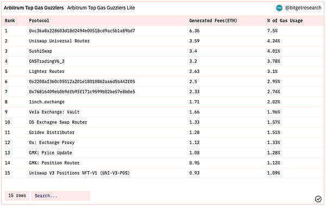This screenshot has height=206, width=326.
Task: Click the checkmark status icon
Action: 318,199
